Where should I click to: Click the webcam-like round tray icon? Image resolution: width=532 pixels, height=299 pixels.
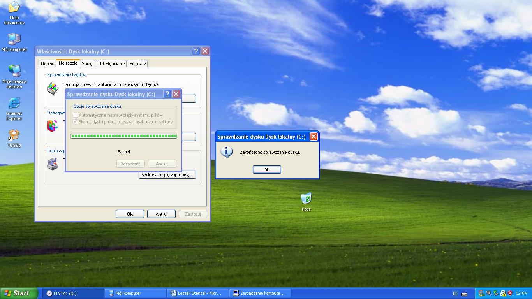[x=489, y=293]
